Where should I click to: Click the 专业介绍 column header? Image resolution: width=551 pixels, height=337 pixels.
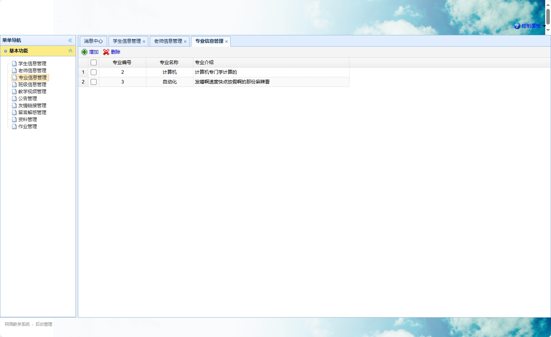tap(271, 63)
